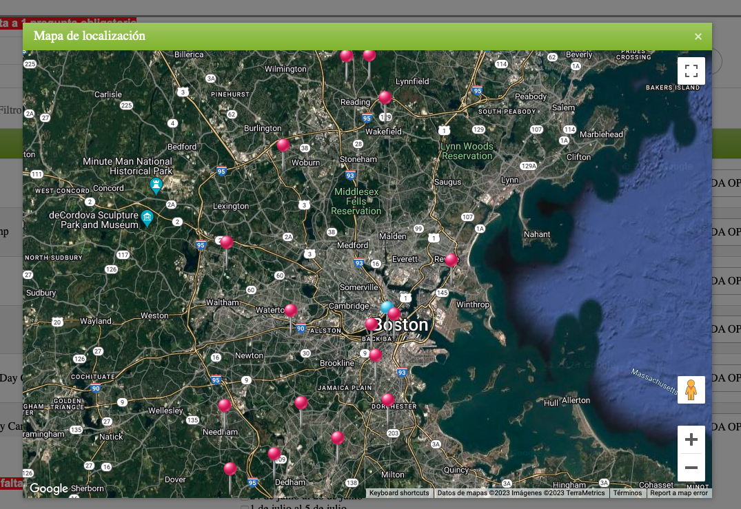
Task: Close the Mapa de localización dialog
Action: [x=698, y=37]
